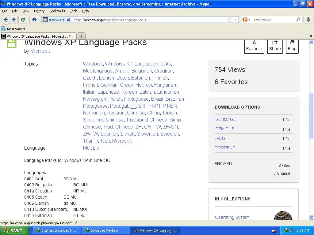Click the padlock security icon
This screenshot has width=314, height=235.
tap(69, 20)
